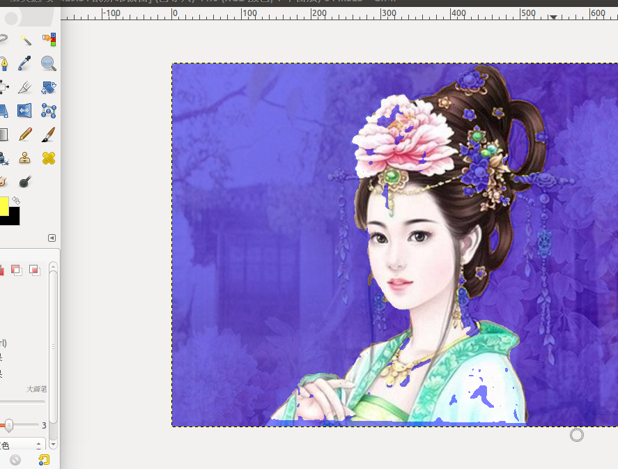Activate the Zoom magnifier tool

tap(49, 63)
